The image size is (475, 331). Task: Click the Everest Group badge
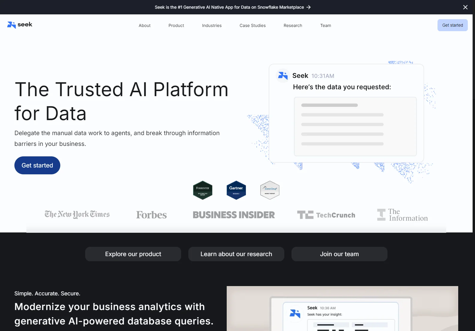(270, 190)
